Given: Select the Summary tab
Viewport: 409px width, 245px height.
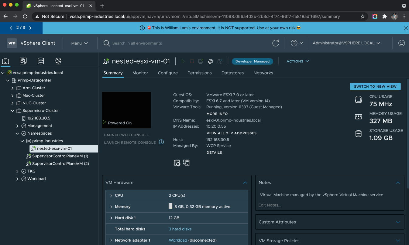Looking at the screenshot, I should point(113,73).
